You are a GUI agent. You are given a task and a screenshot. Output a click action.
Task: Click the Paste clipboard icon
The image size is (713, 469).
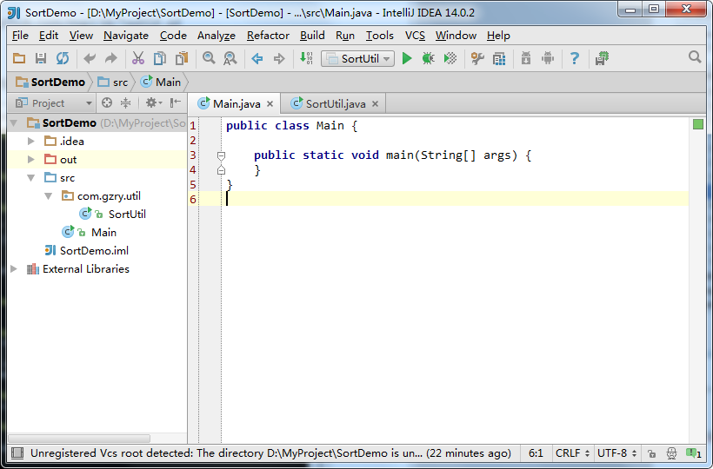(x=182, y=58)
